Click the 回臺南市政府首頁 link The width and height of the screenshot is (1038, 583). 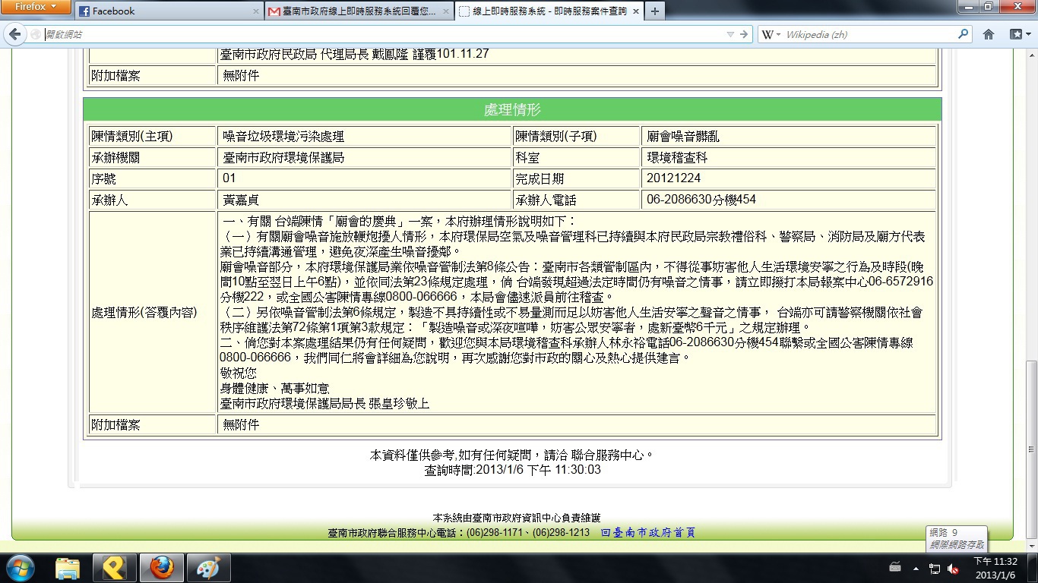(647, 533)
